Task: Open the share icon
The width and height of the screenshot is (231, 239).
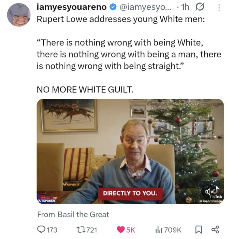Action: [x=215, y=229]
